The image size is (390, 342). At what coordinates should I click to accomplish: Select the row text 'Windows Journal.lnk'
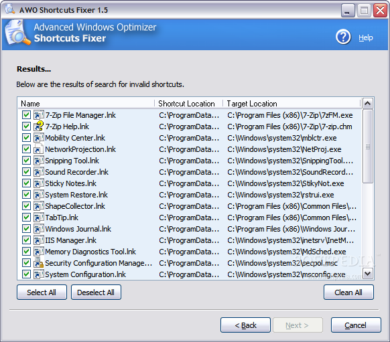[78, 229]
